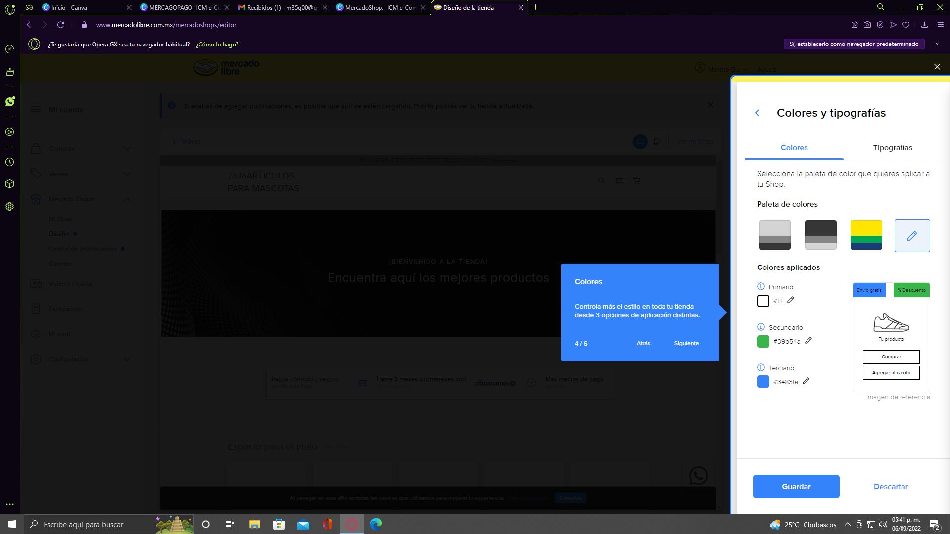Edit the Primario color with pencil icon

[791, 300]
